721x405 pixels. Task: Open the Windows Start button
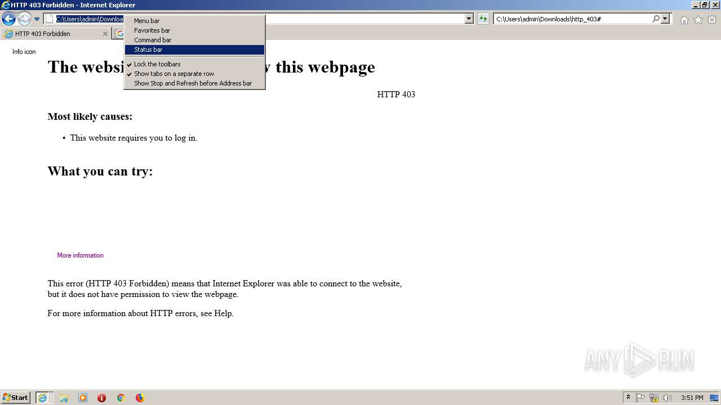(x=15, y=398)
